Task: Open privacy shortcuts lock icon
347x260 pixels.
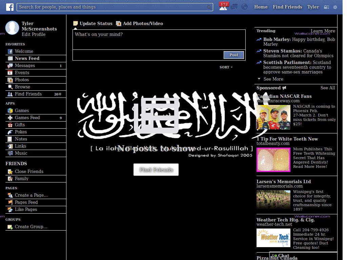Action: [x=326, y=7]
